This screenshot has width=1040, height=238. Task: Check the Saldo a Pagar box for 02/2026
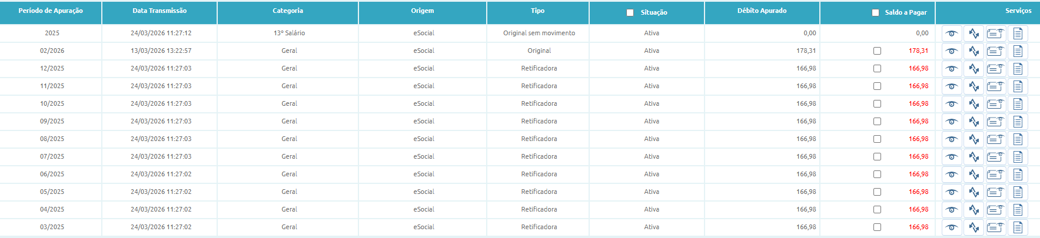pyautogui.click(x=877, y=51)
